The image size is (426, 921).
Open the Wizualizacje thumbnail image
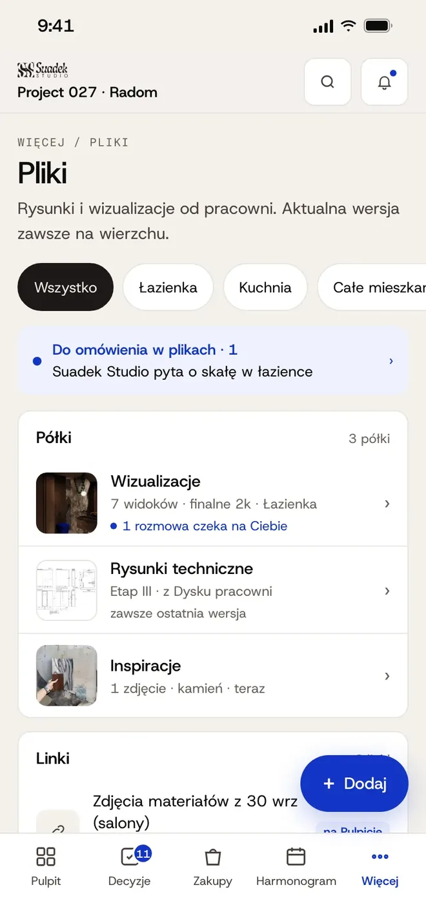click(x=66, y=503)
